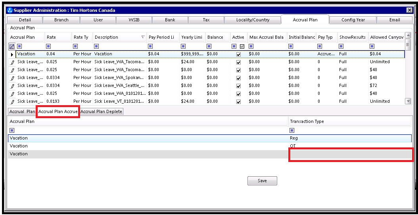Switch to the Config Year tab
The height and width of the screenshot is (215, 418).
[x=353, y=20]
